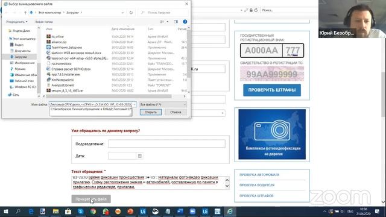Click Имя файла input box

(91, 104)
